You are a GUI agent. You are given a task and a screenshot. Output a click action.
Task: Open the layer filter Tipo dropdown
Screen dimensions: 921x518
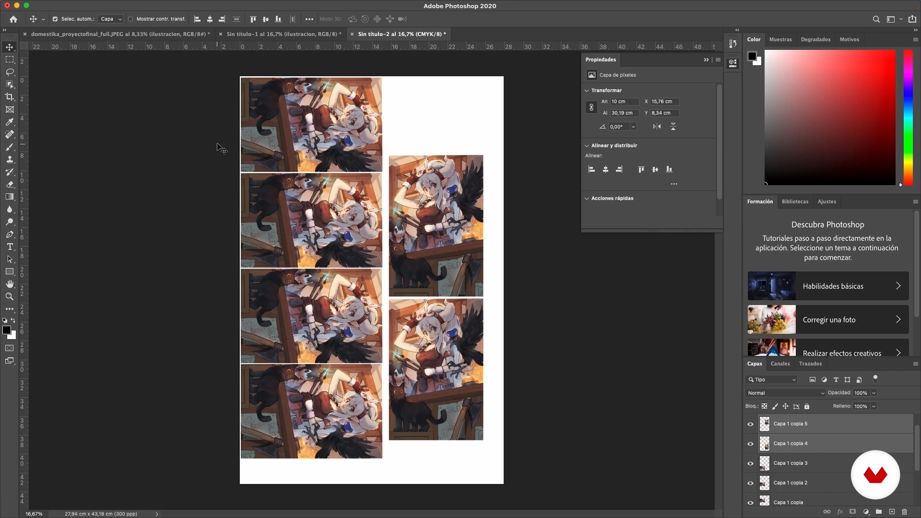[771, 379]
